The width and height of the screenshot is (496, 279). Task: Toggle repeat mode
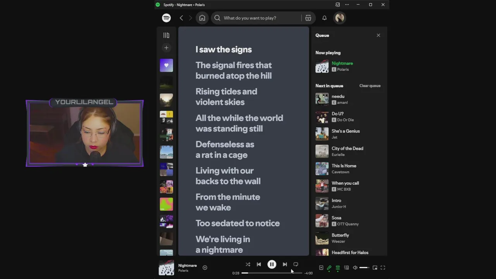(x=296, y=264)
